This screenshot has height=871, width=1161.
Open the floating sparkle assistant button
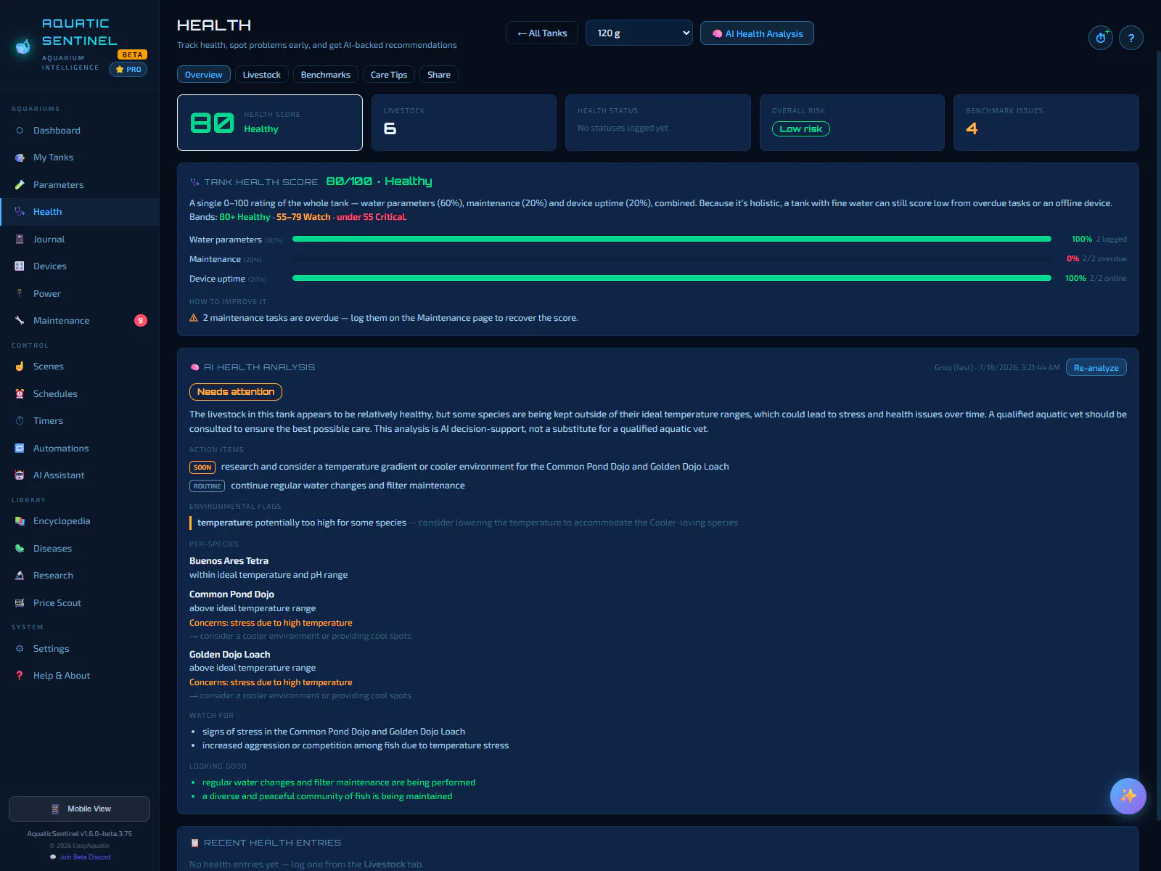tap(1128, 796)
